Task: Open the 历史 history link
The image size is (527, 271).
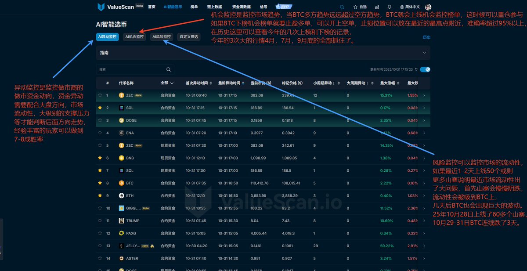Action: tap(426, 37)
